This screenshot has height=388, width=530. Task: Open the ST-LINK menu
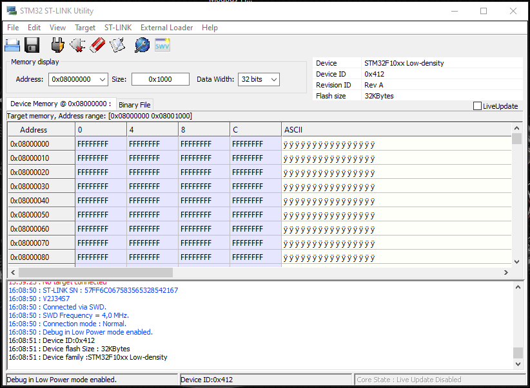click(118, 28)
